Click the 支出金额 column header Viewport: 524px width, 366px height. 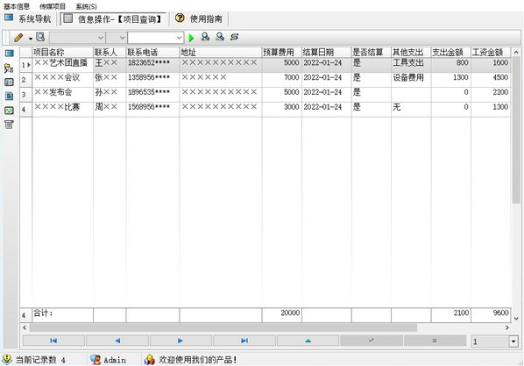pyautogui.click(x=450, y=53)
